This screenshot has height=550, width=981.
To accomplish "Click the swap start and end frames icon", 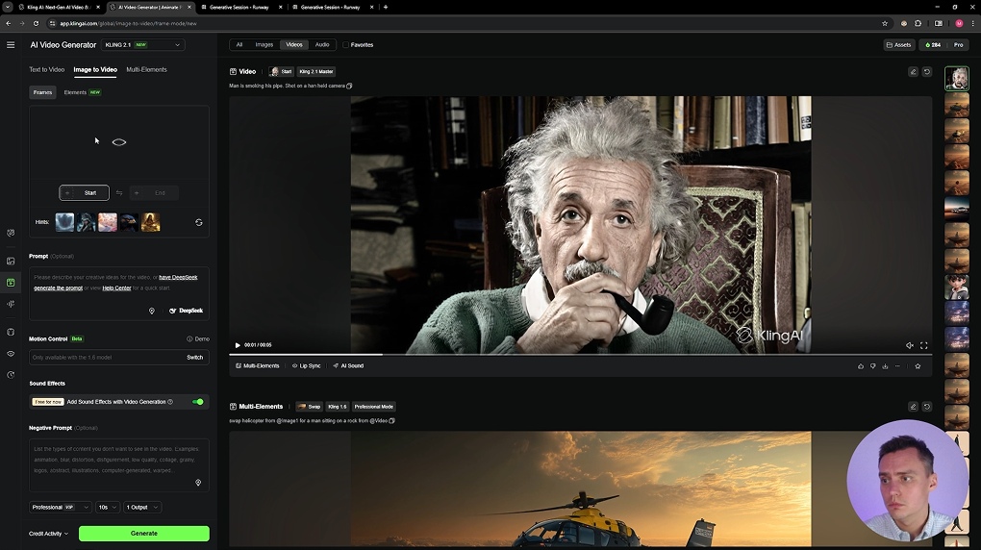I will click(119, 192).
